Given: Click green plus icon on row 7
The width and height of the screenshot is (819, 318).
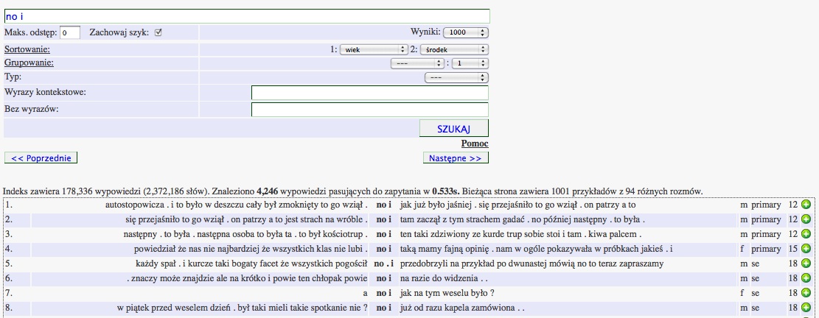Looking at the screenshot, I should point(806,293).
